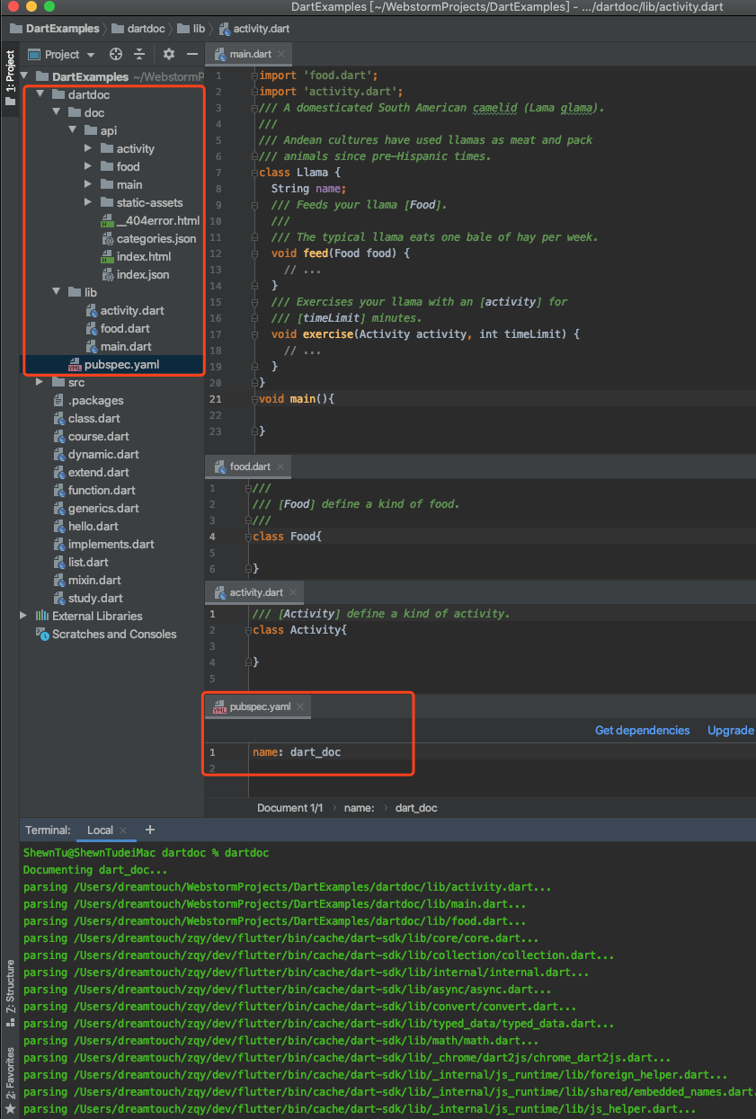Select __404error.html file in tree

coord(149,220)
